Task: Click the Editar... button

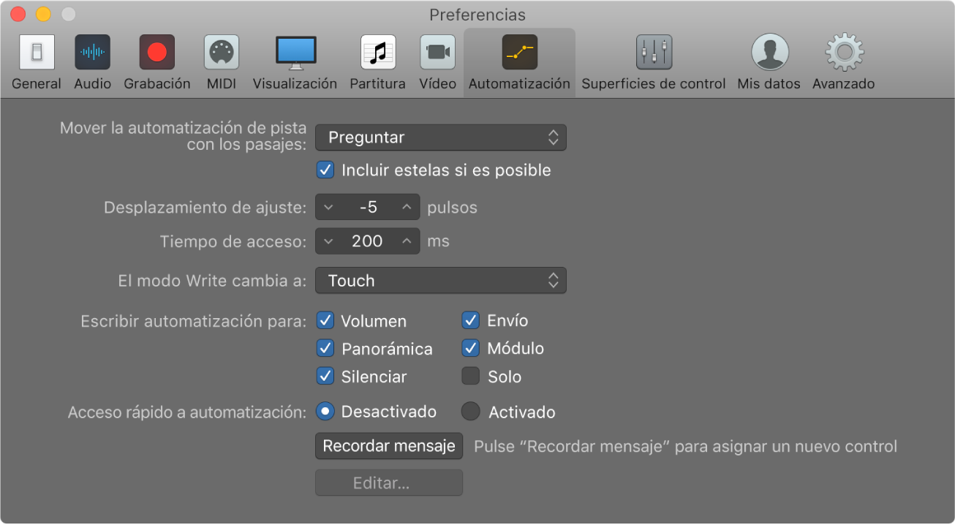Action: pos(389,483)
